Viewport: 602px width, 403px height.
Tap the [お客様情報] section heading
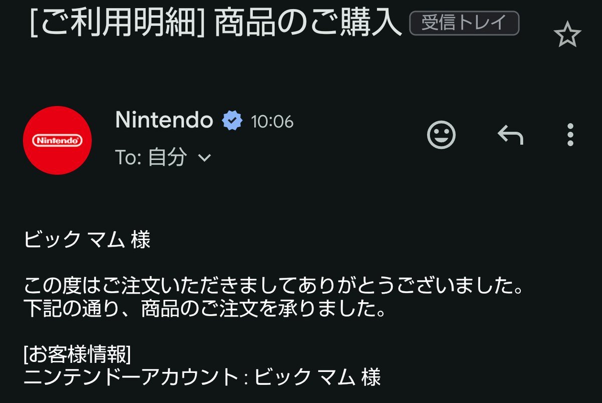click(77, 355)
